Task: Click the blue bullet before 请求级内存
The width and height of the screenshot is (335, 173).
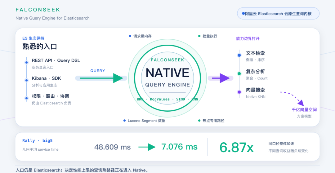Action: tap(130, 36)
